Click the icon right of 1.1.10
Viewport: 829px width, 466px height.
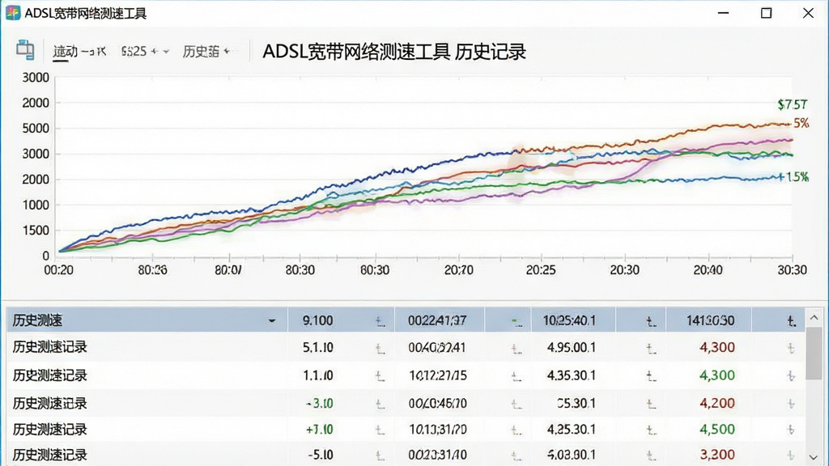380,376
